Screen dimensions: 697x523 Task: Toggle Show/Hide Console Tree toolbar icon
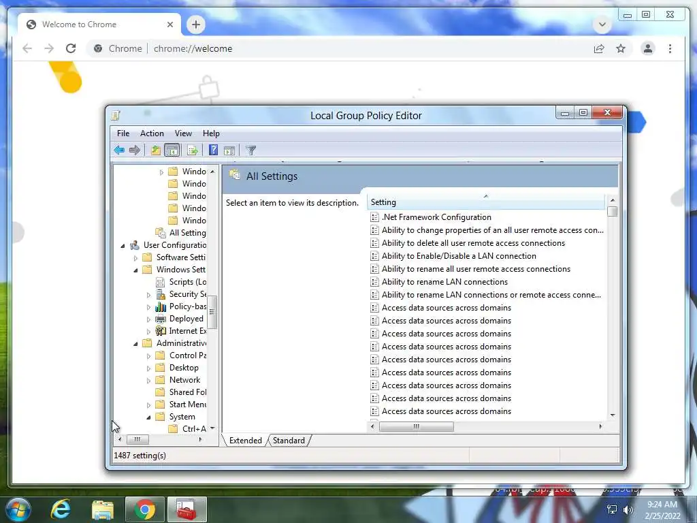pyautogui.click(x=172, y=150)
